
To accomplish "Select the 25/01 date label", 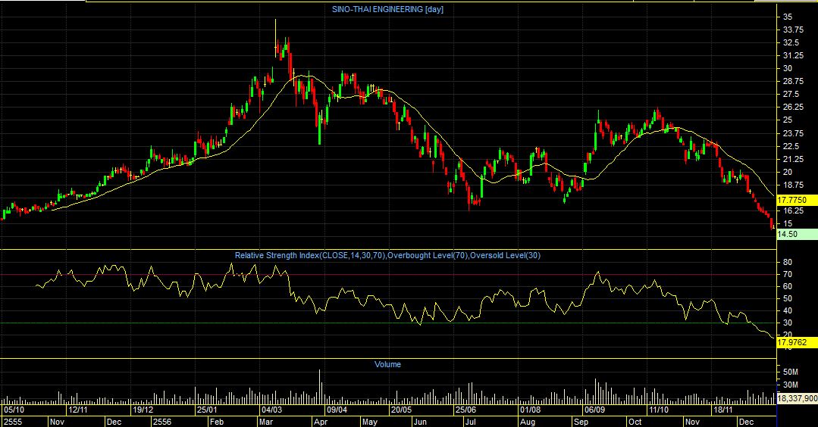I will click(207, 410).
